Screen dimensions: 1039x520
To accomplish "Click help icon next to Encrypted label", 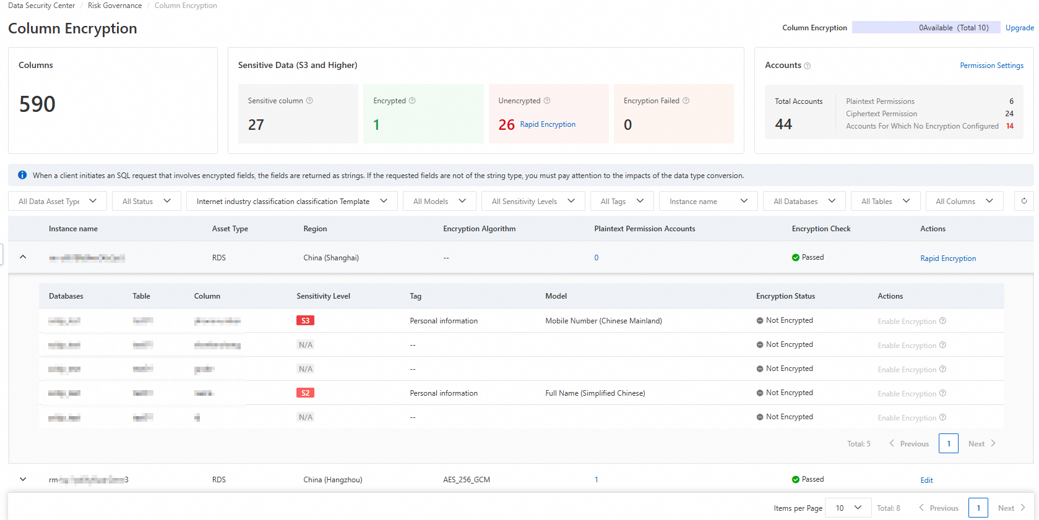I will (x=412, y=101).
